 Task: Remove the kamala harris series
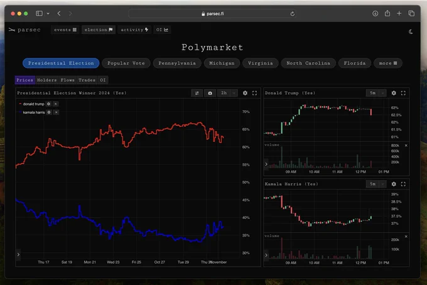56,112
